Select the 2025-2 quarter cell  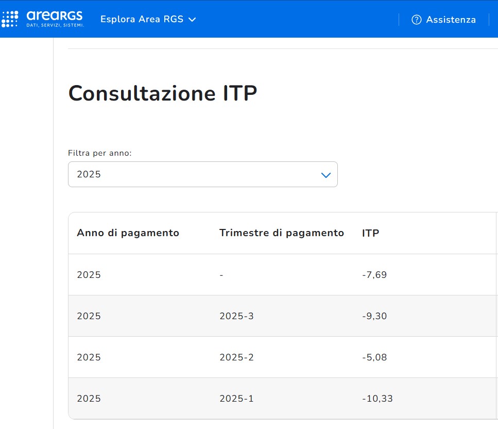tap(236, 357)
